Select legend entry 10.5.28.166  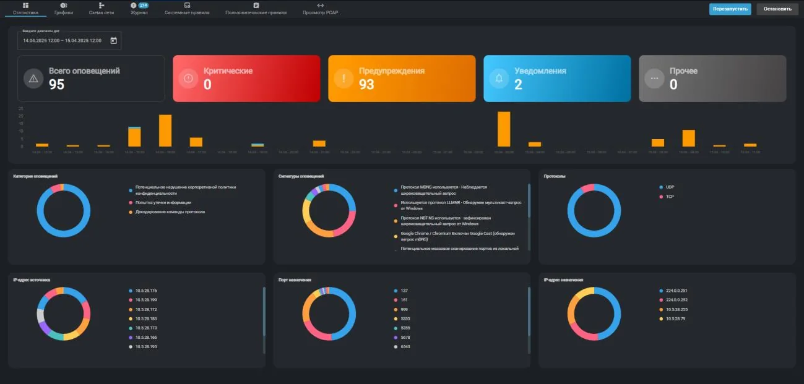point(143,338)
